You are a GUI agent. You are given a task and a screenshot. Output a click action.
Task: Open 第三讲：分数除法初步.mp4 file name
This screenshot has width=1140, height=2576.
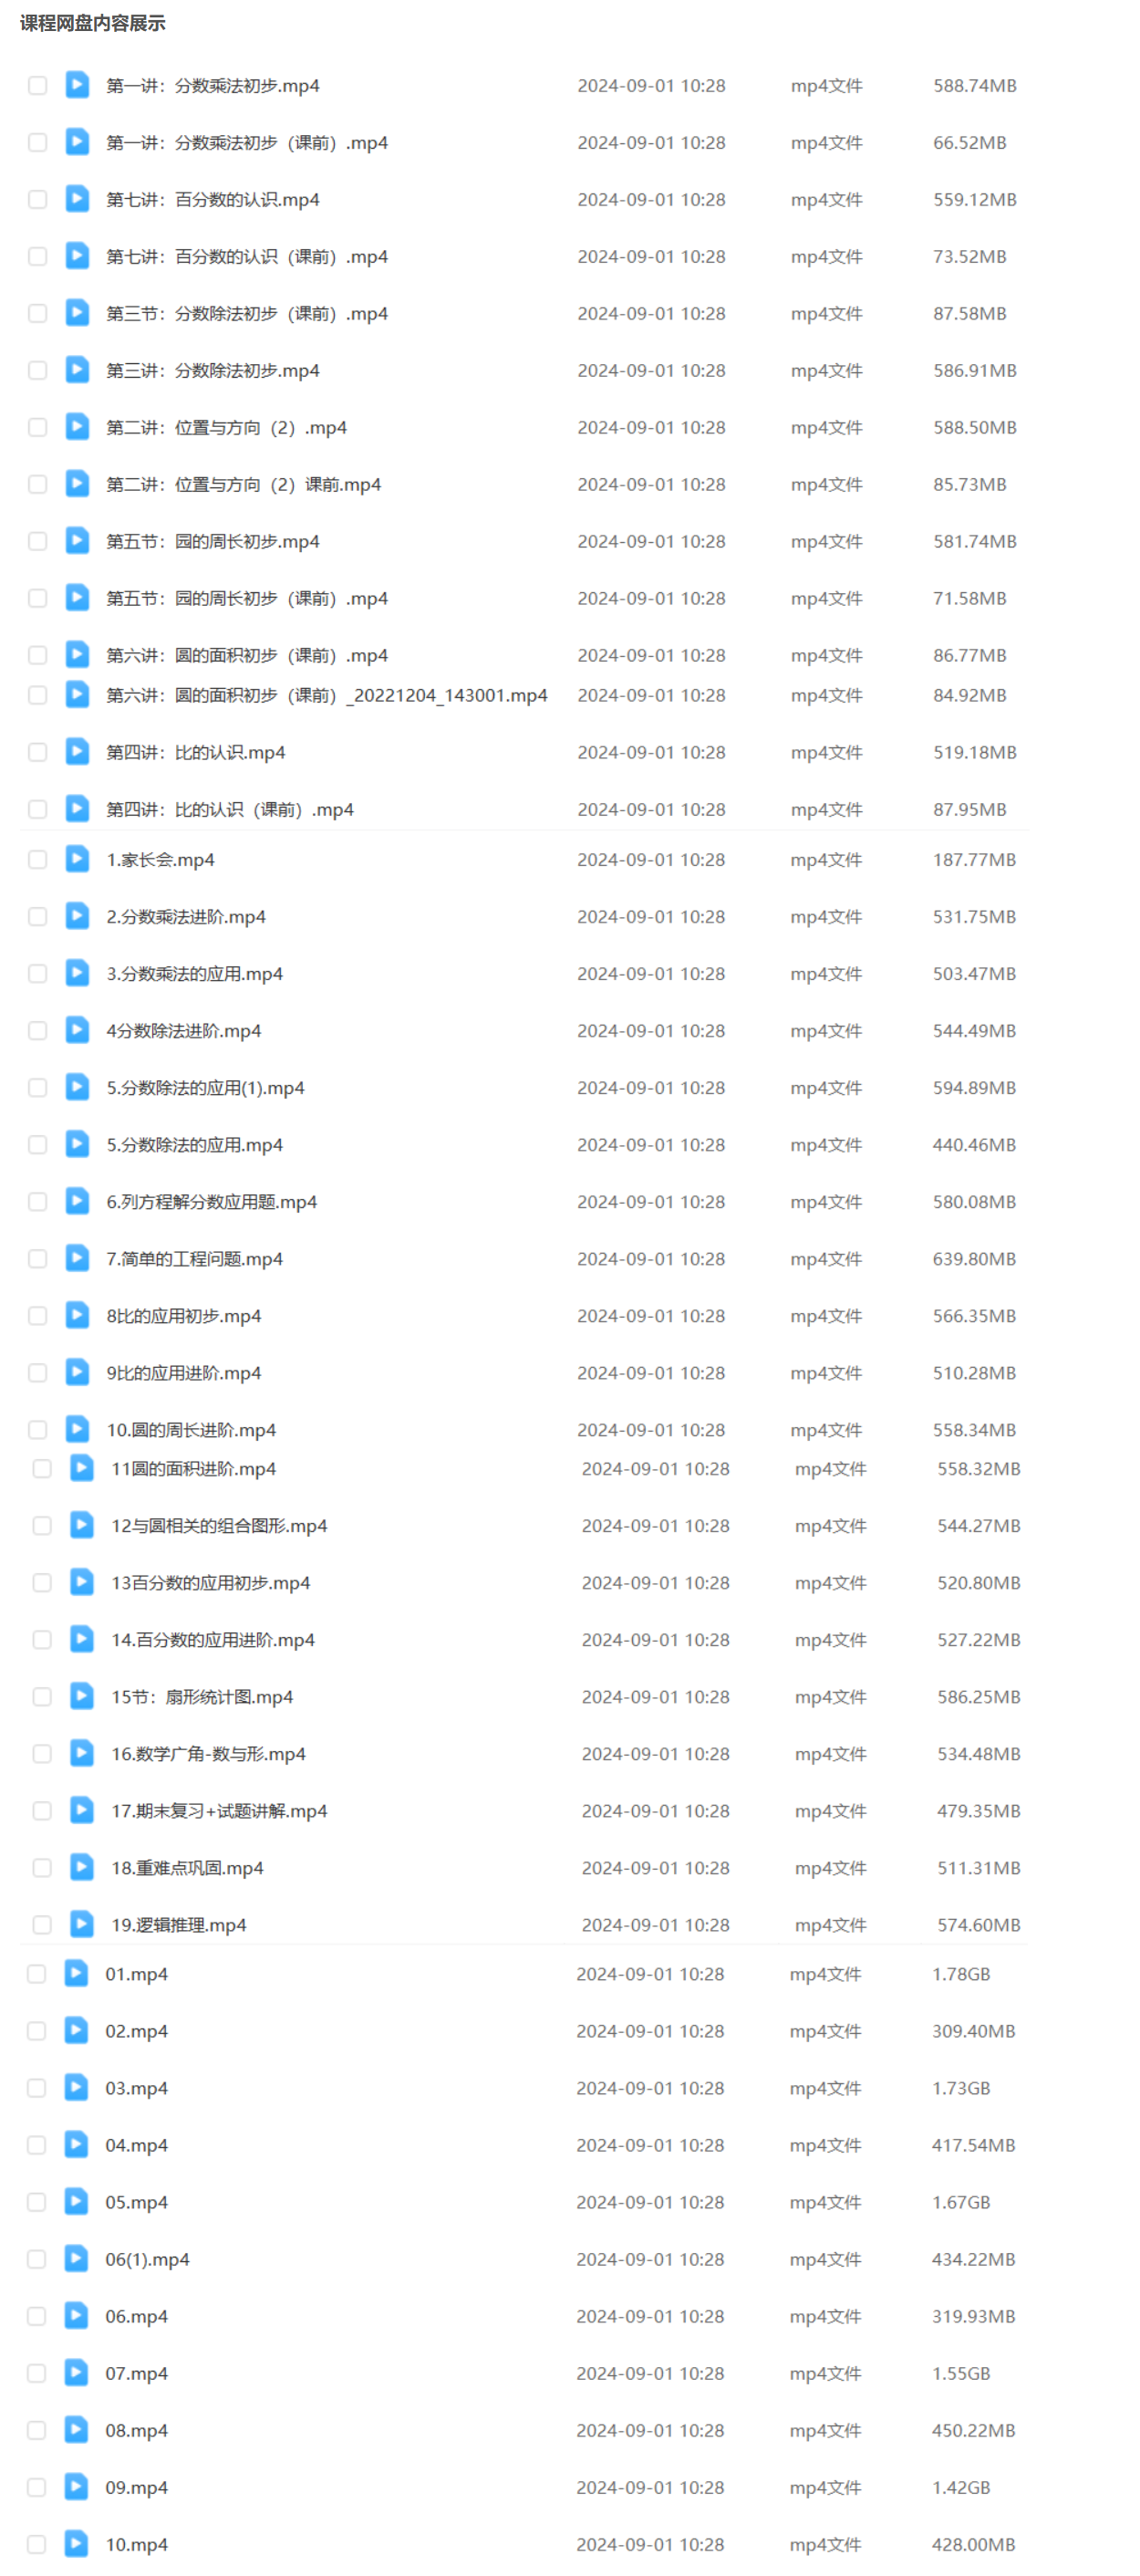tap(212, 370)
